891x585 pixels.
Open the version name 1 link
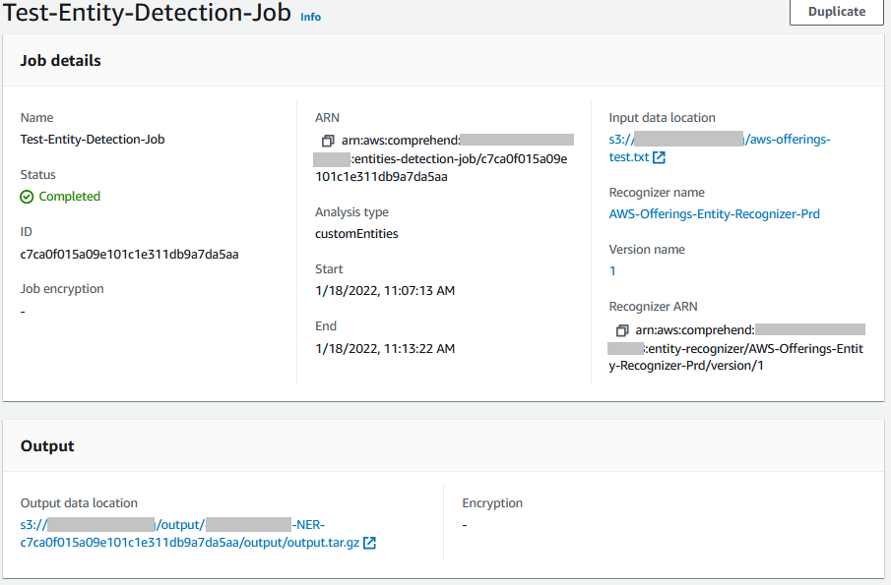(612, 270)
